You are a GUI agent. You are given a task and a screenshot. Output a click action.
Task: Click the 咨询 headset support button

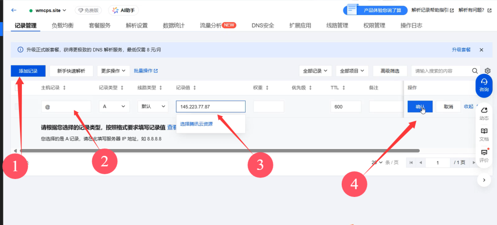484,85
